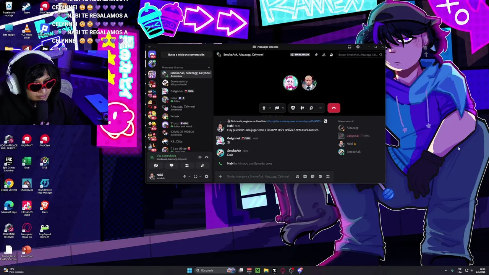Go to Discord home direct messages icon
Viewport: 489px width, 275px height.
152,55
